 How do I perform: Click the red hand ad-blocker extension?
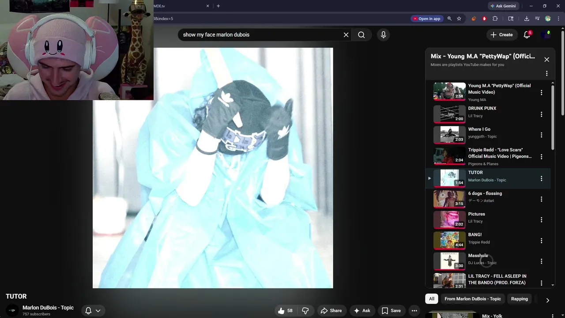click(484, 19)
